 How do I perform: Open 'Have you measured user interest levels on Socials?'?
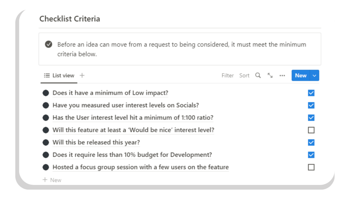pyautogui.click(x=126, y=105)
